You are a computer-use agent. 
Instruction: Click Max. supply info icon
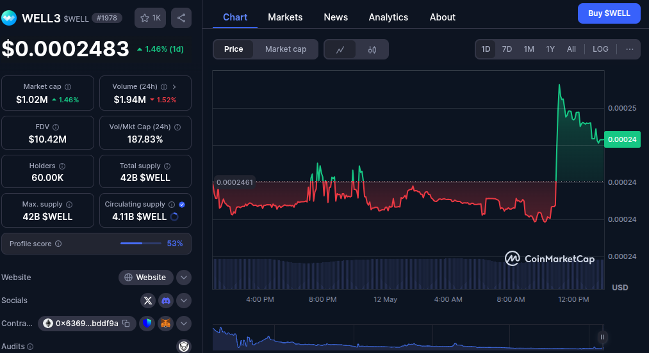69,204
